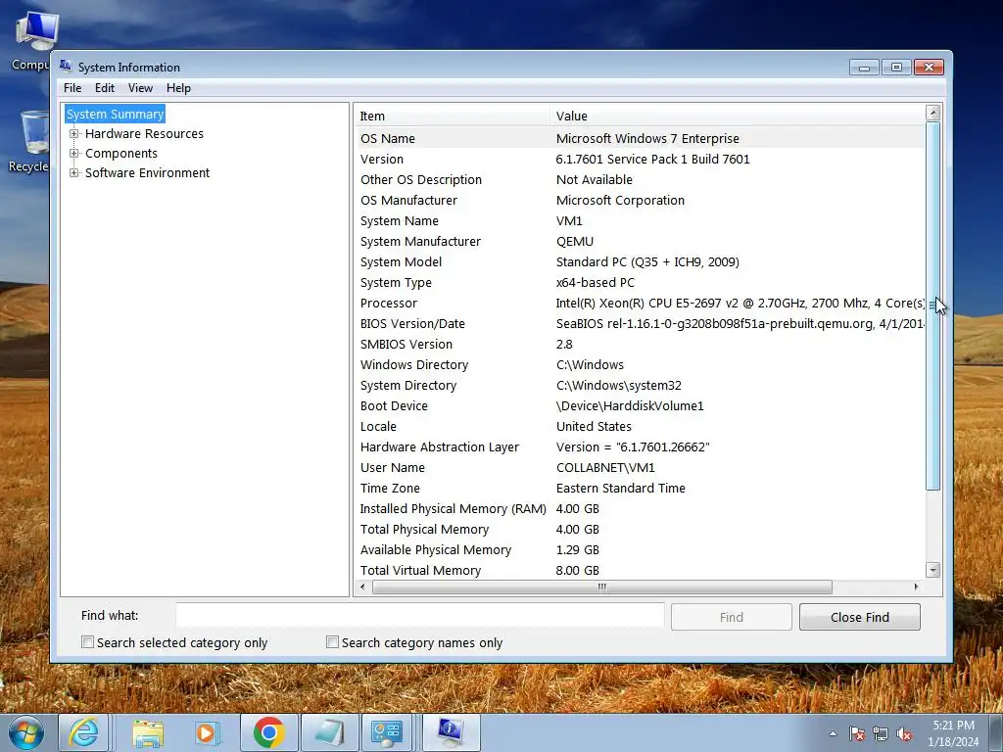Expand the Components tree node

coord(74,154)
